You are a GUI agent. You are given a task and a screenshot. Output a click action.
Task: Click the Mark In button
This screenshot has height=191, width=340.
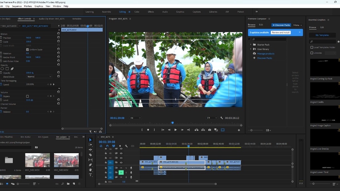(142, 130)
